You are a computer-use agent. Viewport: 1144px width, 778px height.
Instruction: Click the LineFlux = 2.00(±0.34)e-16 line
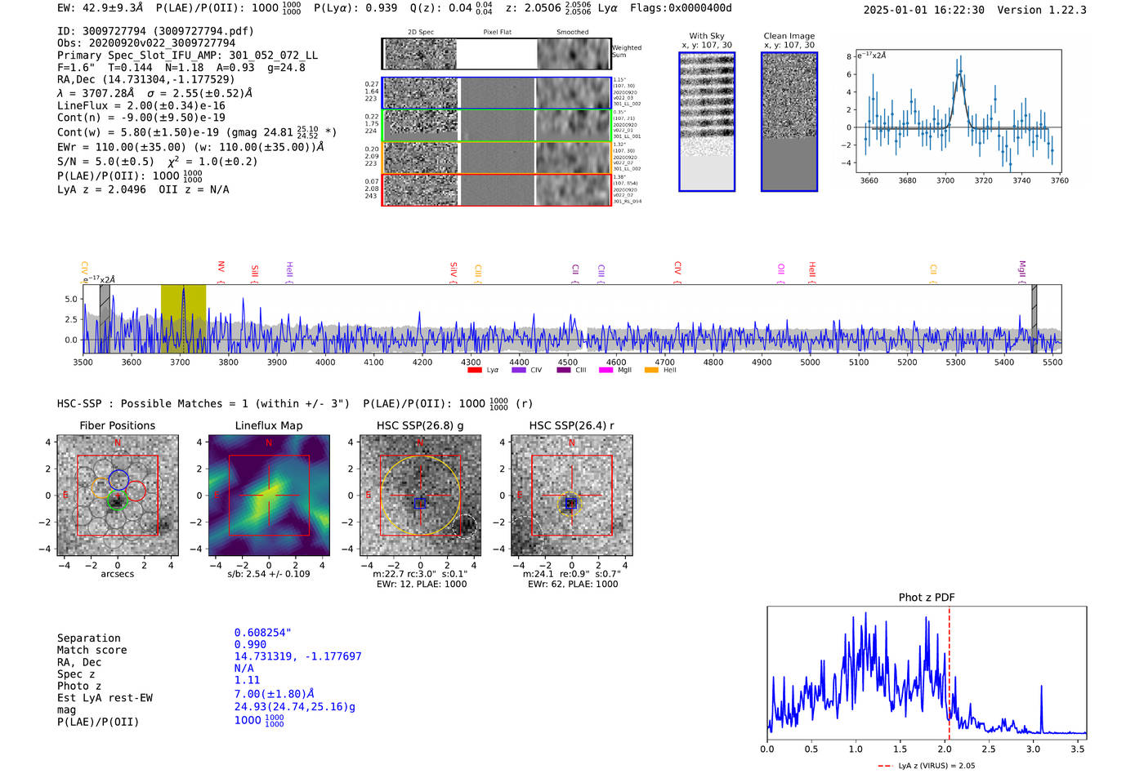pos(141,106)
